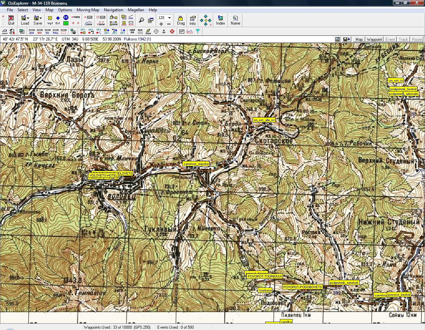Click the Zoom 200 toolbar icon

(x=32, y=32)
